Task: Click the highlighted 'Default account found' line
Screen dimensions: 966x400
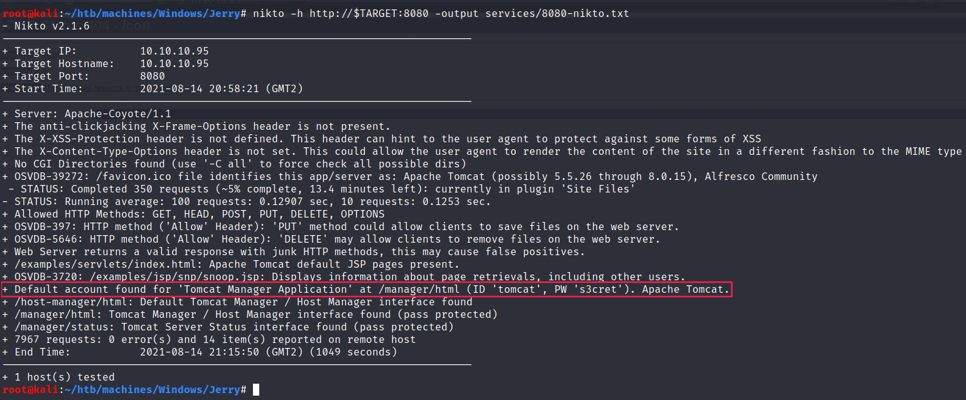Action: [372, 290]
